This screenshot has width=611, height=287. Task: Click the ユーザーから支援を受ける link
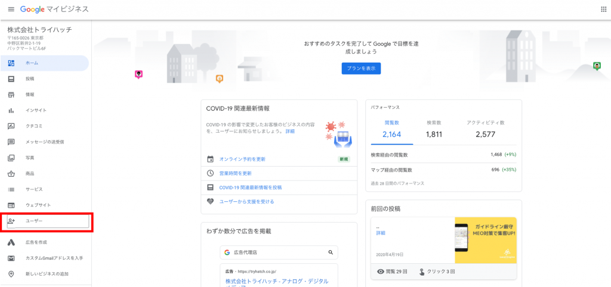pos(246,201)
